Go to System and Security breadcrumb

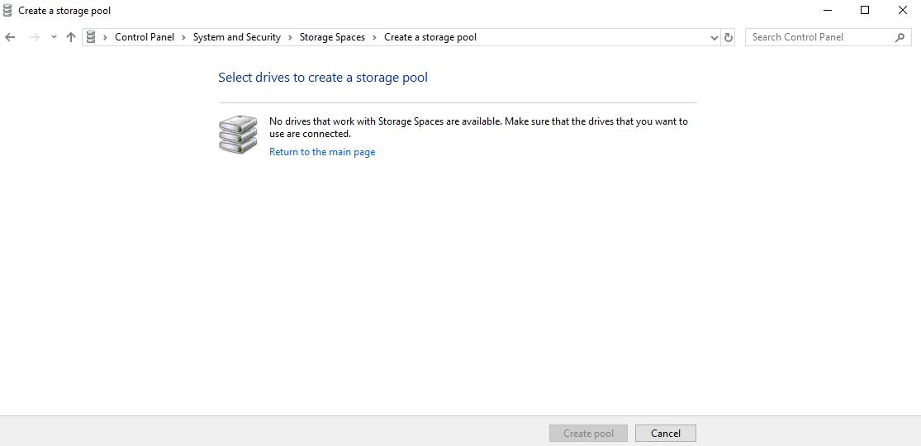coord(236,37)
